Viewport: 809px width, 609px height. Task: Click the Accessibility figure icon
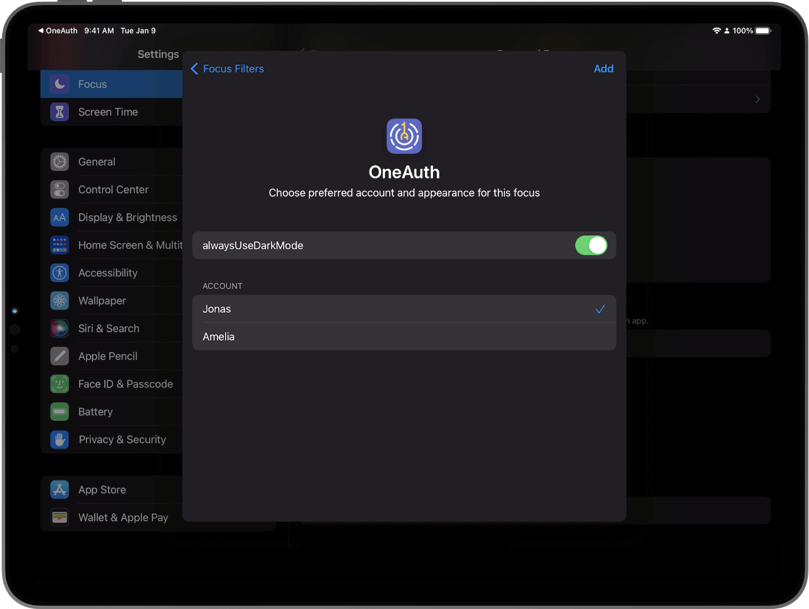tap(60, 273)
